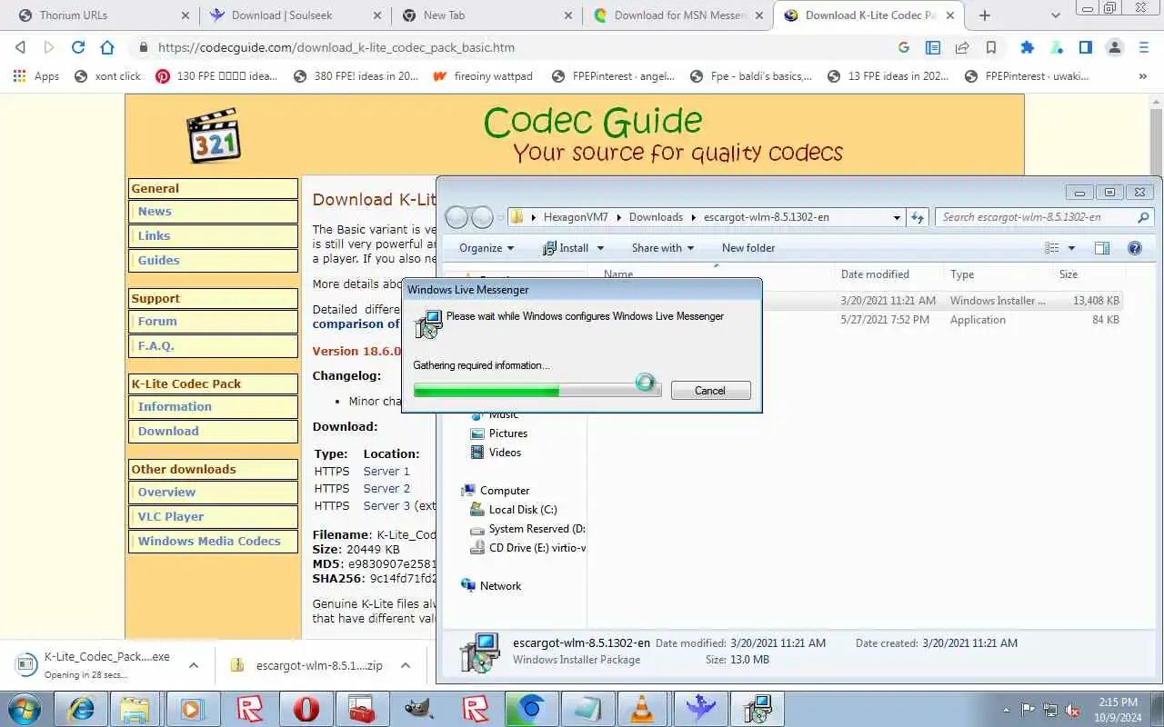Click the volume icon in system tray
Viewport: 1164px width, 727px height.
1073,710
